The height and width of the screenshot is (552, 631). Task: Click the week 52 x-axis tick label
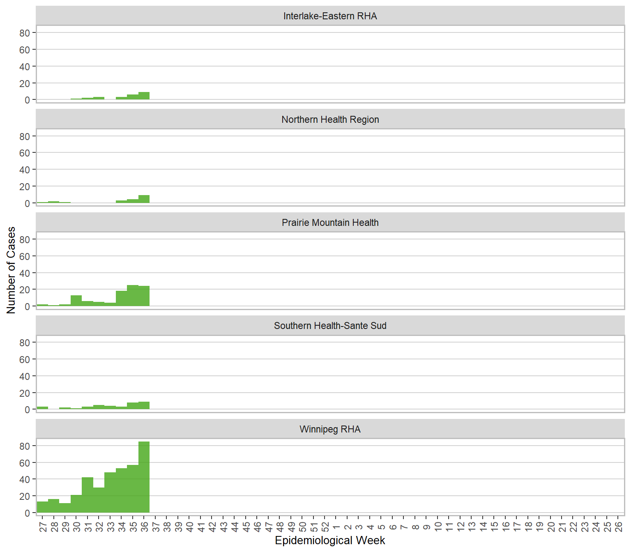pyautogui.click(x=325, y=527)
